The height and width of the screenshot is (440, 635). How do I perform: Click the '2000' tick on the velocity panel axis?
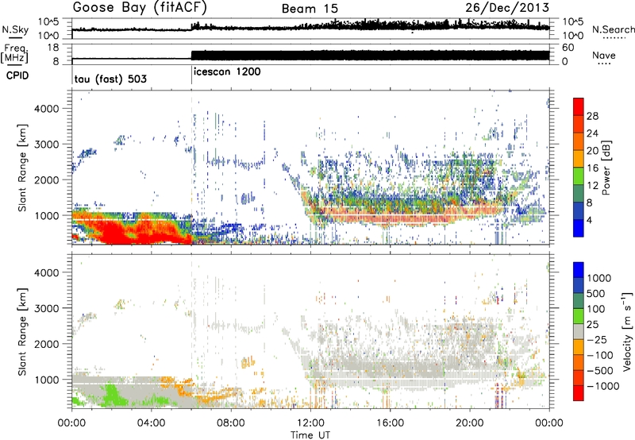point(47,344)
